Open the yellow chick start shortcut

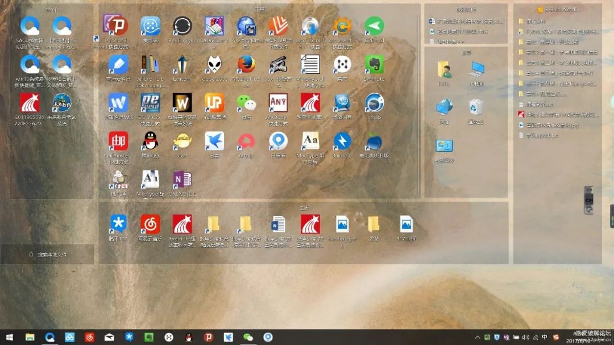pos(182,141)
